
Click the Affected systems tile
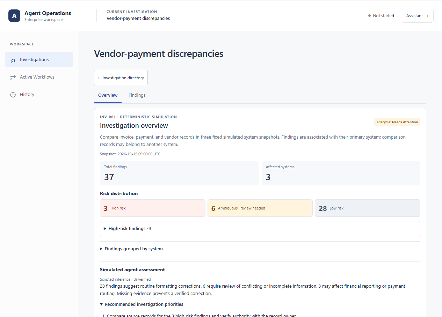coord(341,173)
